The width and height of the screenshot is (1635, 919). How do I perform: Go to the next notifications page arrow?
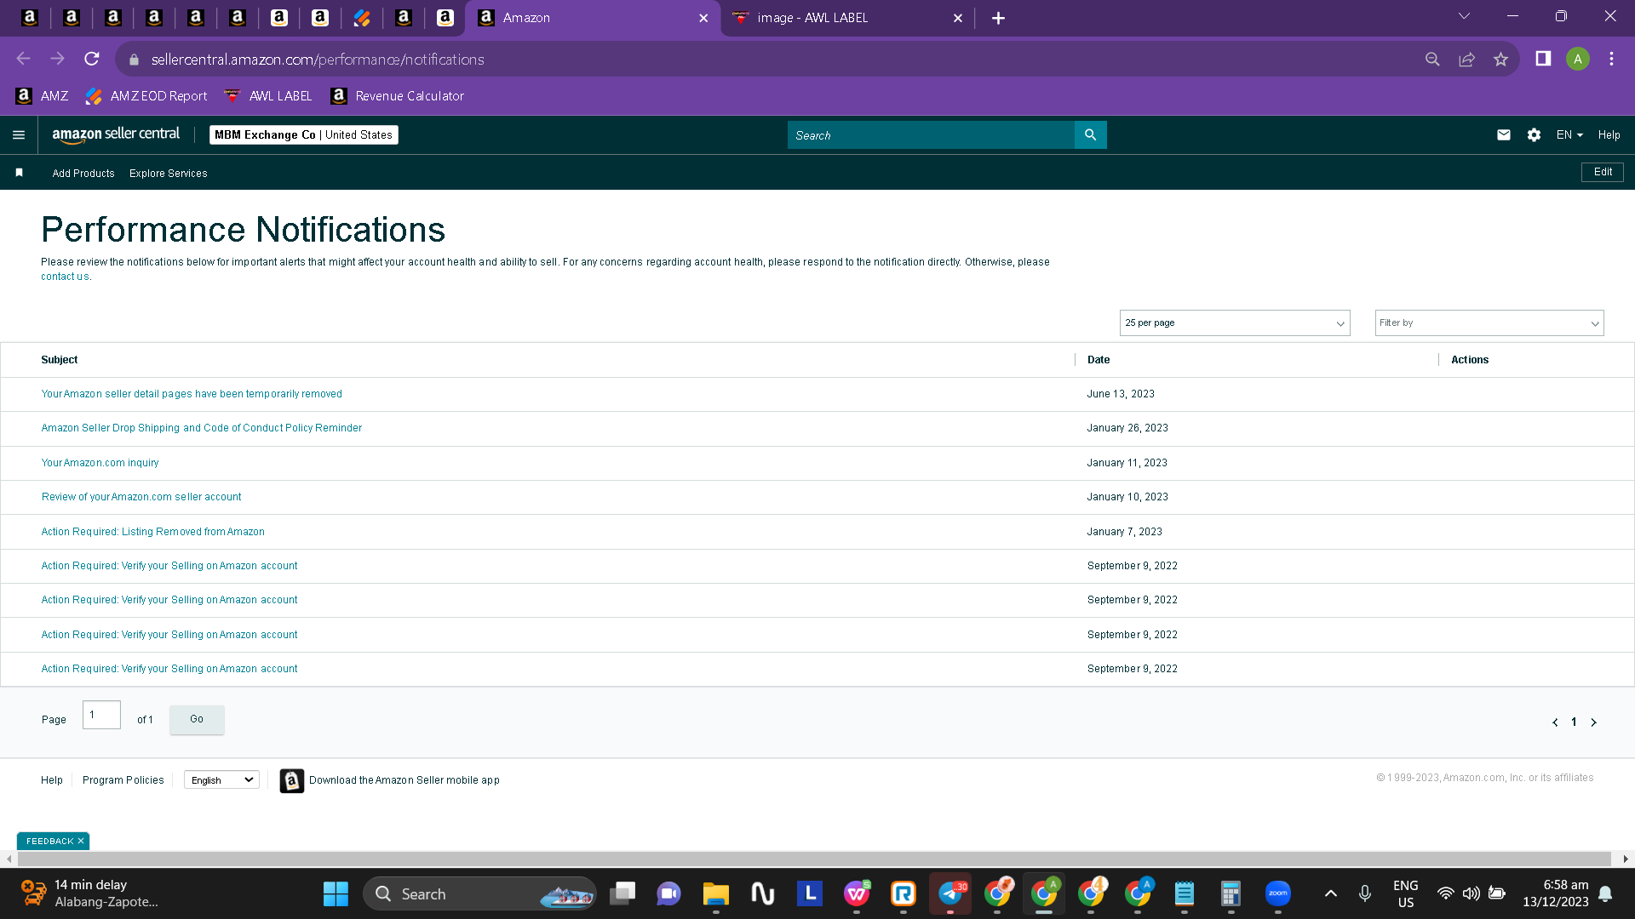[x=1594, y=722]
